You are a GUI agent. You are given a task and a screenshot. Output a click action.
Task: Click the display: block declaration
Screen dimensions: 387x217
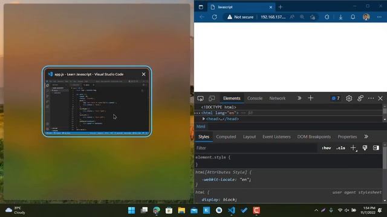pos(219,200)
